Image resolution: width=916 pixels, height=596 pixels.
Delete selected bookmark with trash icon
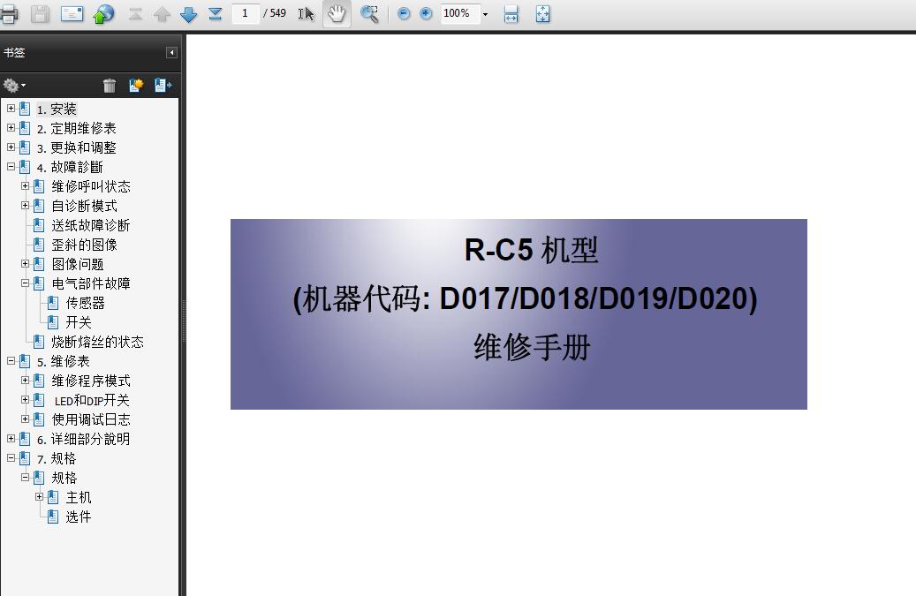[x=110, y=86]
